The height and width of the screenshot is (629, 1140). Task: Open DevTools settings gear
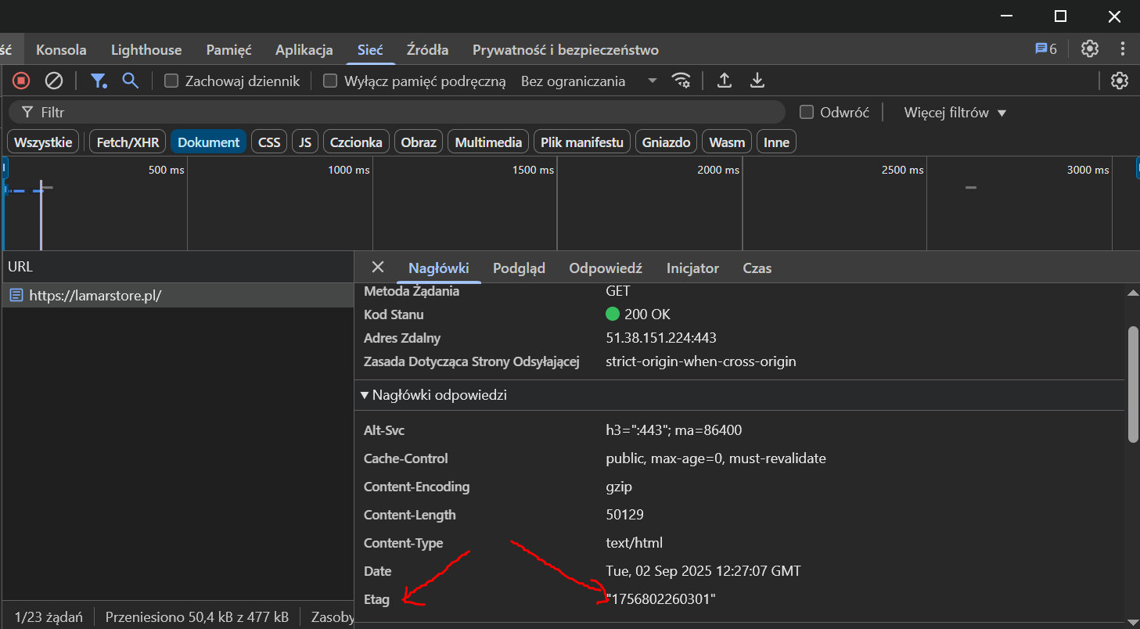coord(1089,49)
